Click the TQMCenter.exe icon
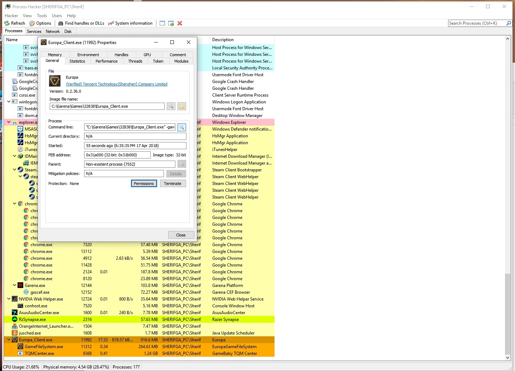515x371 pixels. 20,353
